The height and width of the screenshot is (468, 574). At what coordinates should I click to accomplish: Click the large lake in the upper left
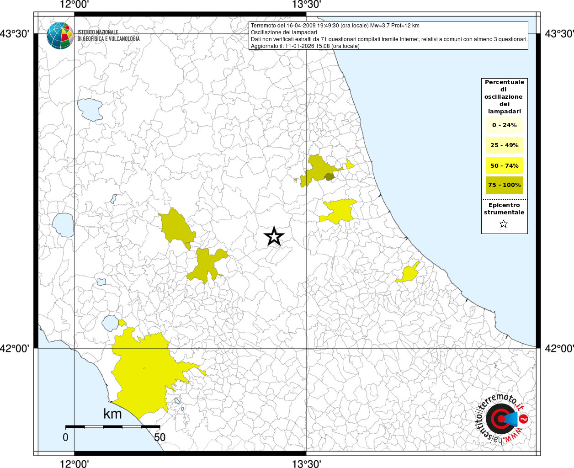[90, 109]
